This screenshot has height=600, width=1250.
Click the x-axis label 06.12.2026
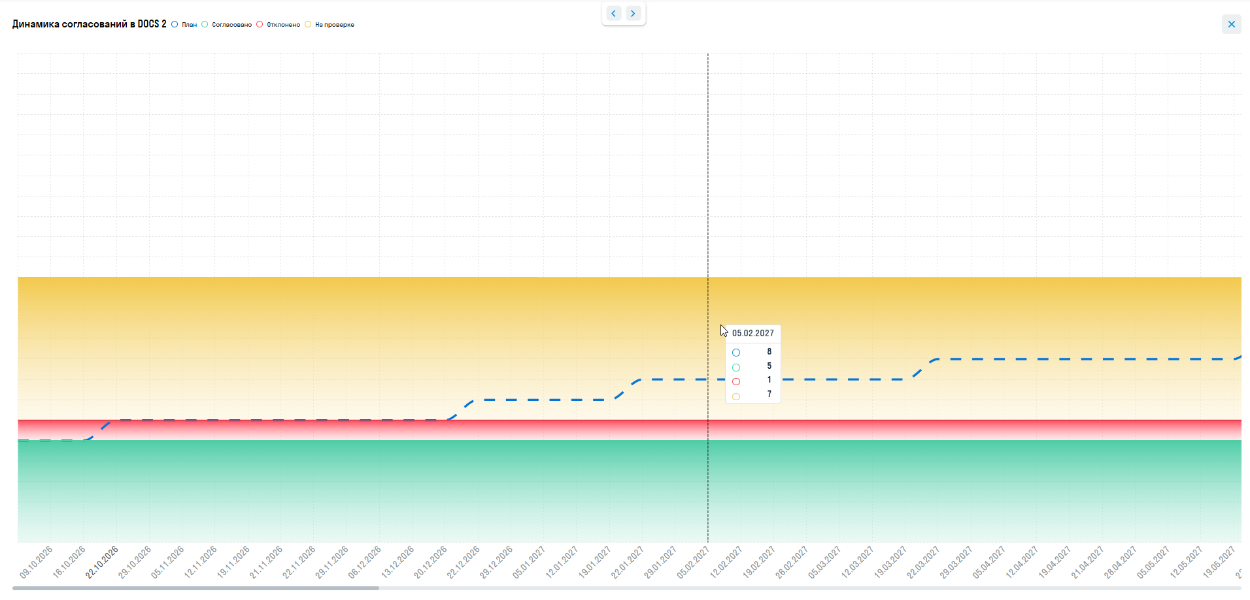click(x=364, y=562)
